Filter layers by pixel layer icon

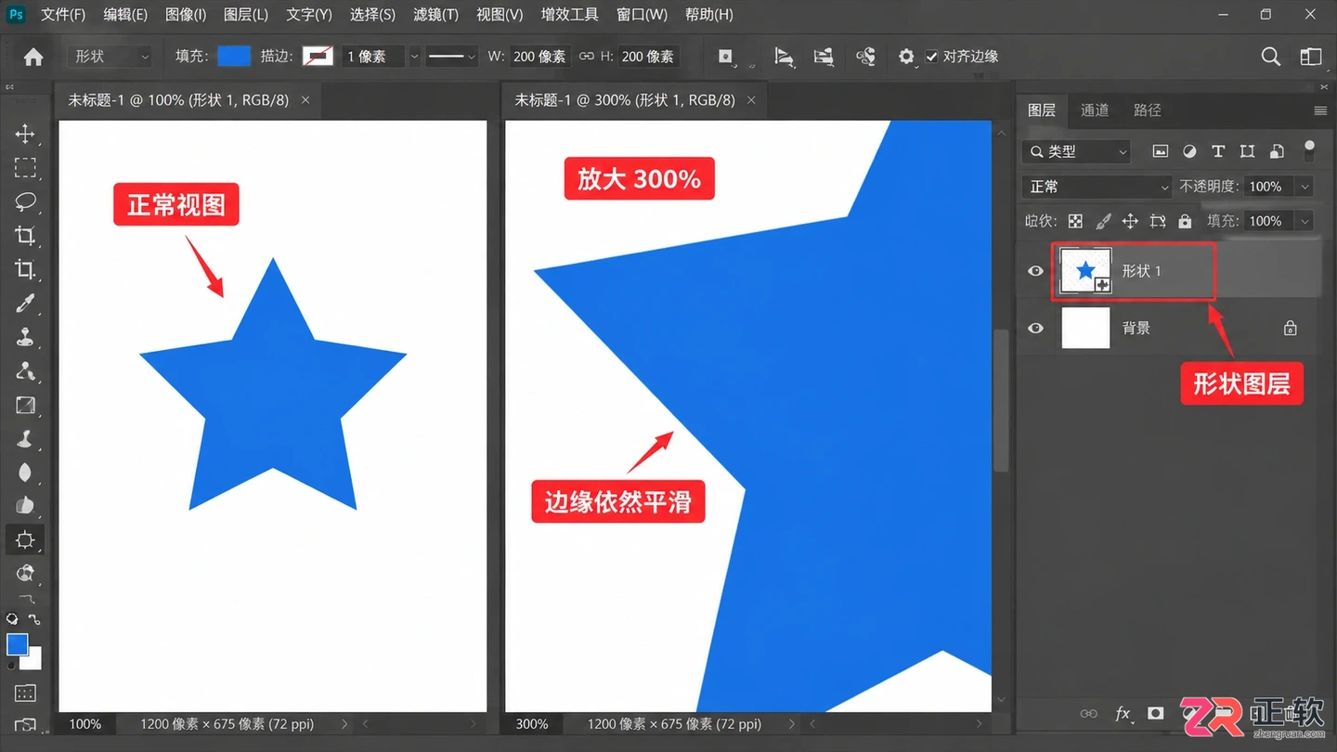1160,151
